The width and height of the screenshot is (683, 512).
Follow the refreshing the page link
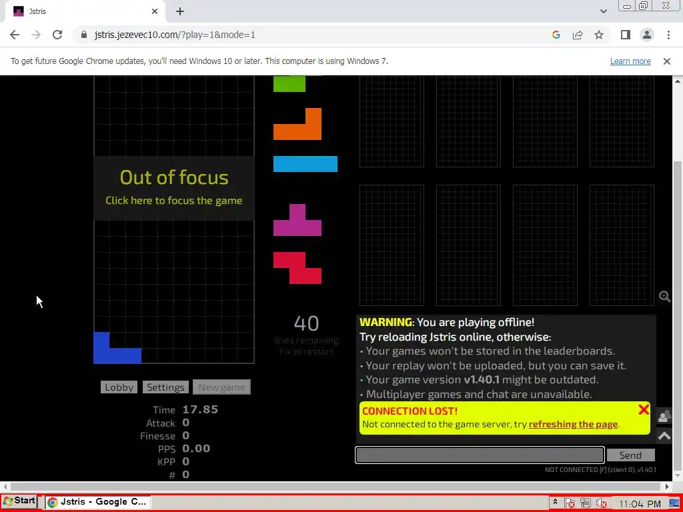tap(573, 424)
